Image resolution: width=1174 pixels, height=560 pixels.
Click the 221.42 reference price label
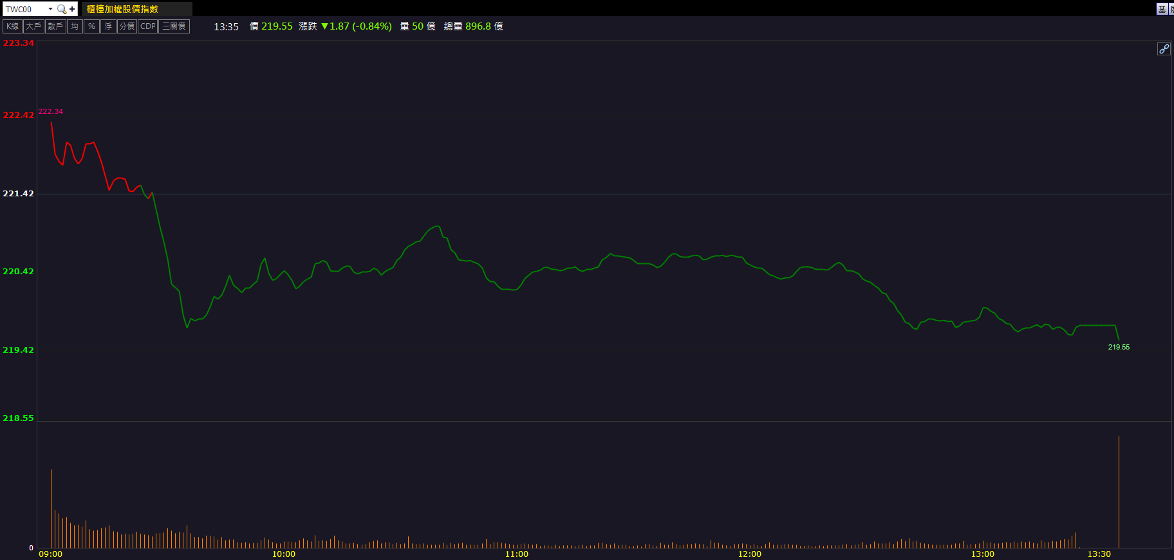(x=18, y=194)
